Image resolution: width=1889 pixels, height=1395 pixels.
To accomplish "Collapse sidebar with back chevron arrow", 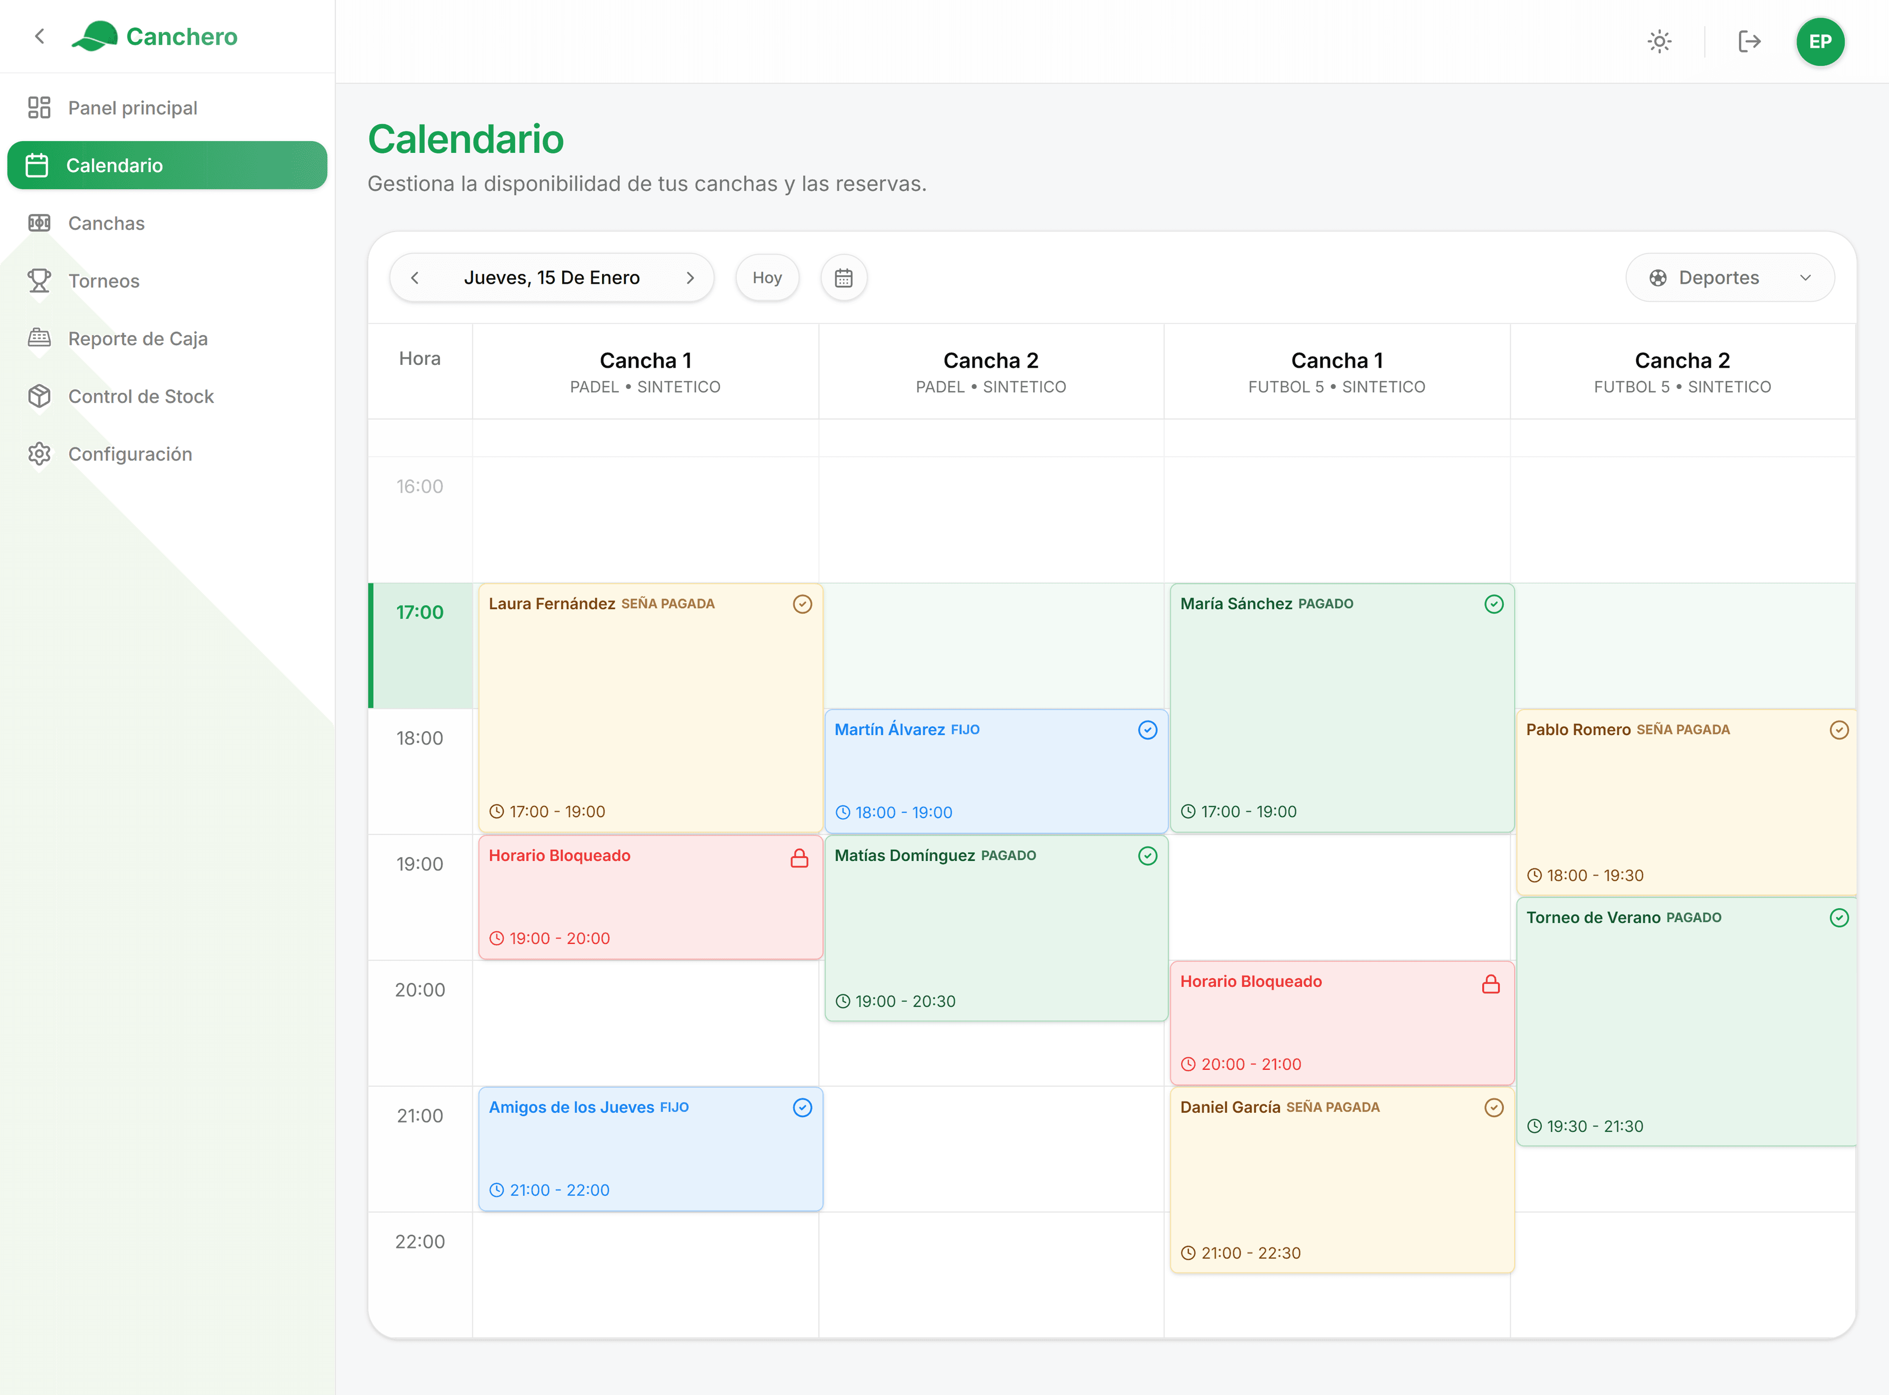I will coord(40,36).
